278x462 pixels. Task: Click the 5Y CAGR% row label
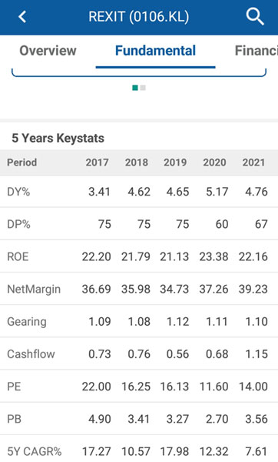point(35,451)
